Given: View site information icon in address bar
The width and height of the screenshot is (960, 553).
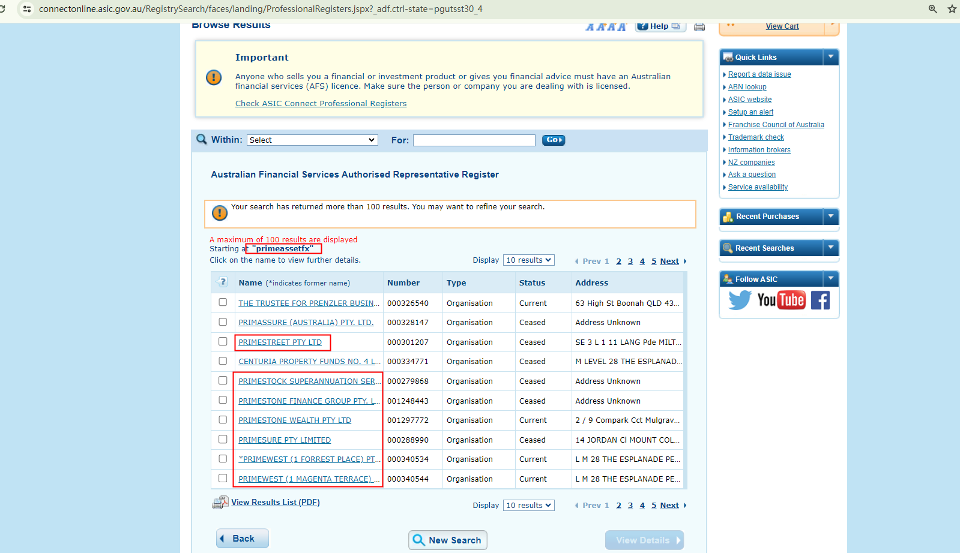Looking at the screenshot, I should tap(27, 9).
